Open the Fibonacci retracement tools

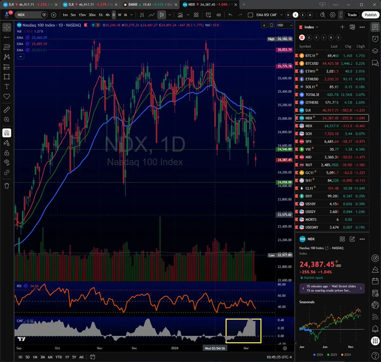pos(7,47)
